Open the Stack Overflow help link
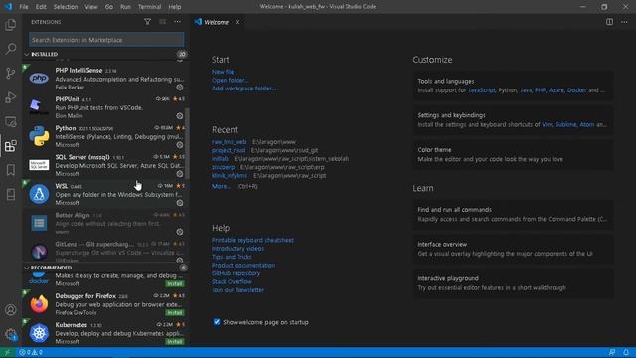Screen dimensions: 636x358 [x=232, y=281]
